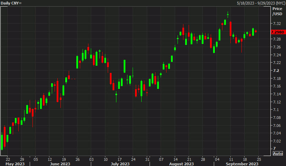286x166 pixels.
Task: Click date label 25 in September
Action: (259, 159)
